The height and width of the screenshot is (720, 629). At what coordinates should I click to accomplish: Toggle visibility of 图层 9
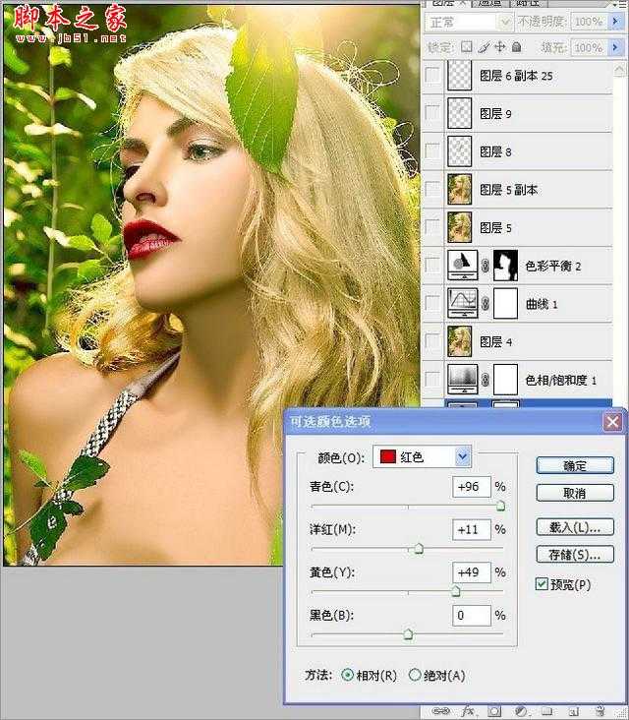tap(432, 112)
